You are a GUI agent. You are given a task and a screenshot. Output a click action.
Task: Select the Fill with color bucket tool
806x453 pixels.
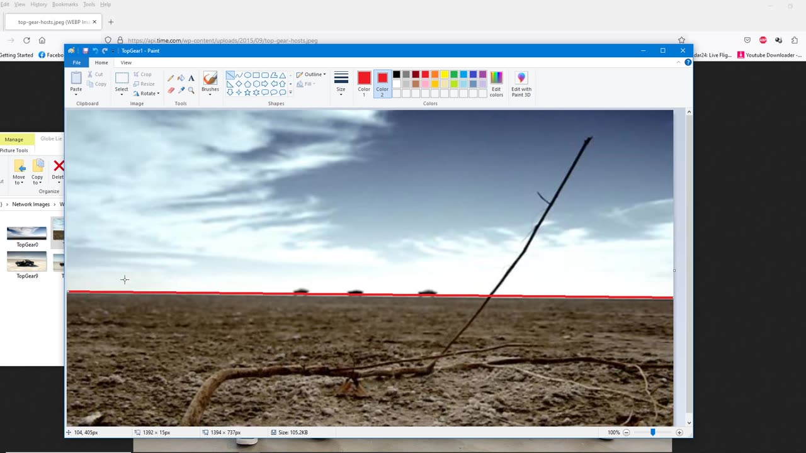coord(181,79)
